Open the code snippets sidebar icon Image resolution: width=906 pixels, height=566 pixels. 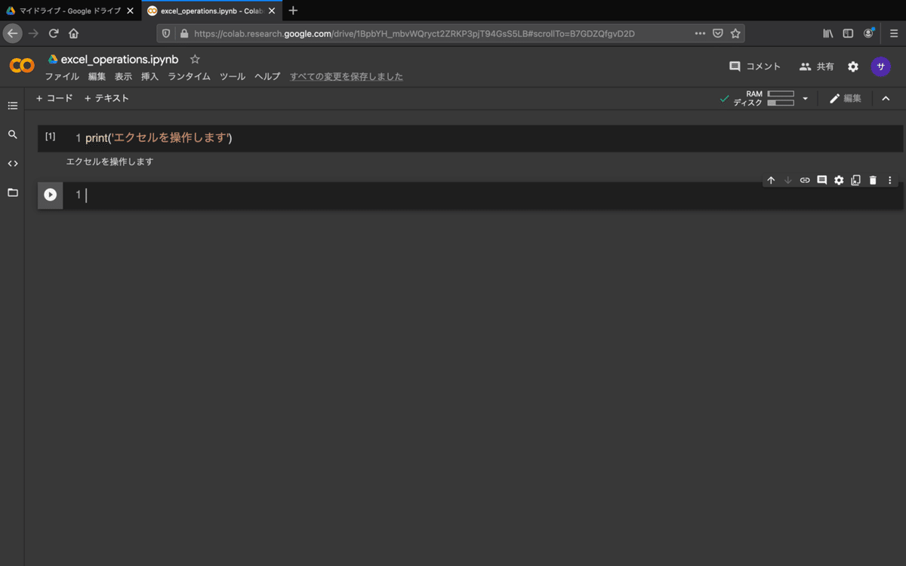[12, 163]
